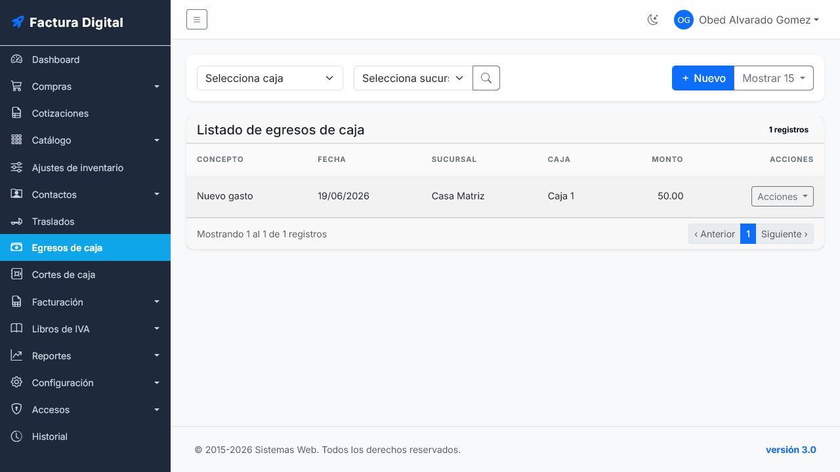Viewport: 840px width, 472px height.
Task: Navigate to Traslados in sidebar
Action: [x=85, y=222]
